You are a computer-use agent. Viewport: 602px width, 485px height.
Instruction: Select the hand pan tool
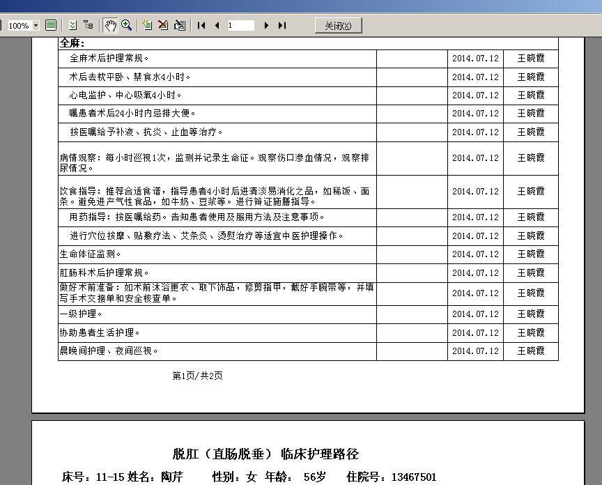point(110,25)
